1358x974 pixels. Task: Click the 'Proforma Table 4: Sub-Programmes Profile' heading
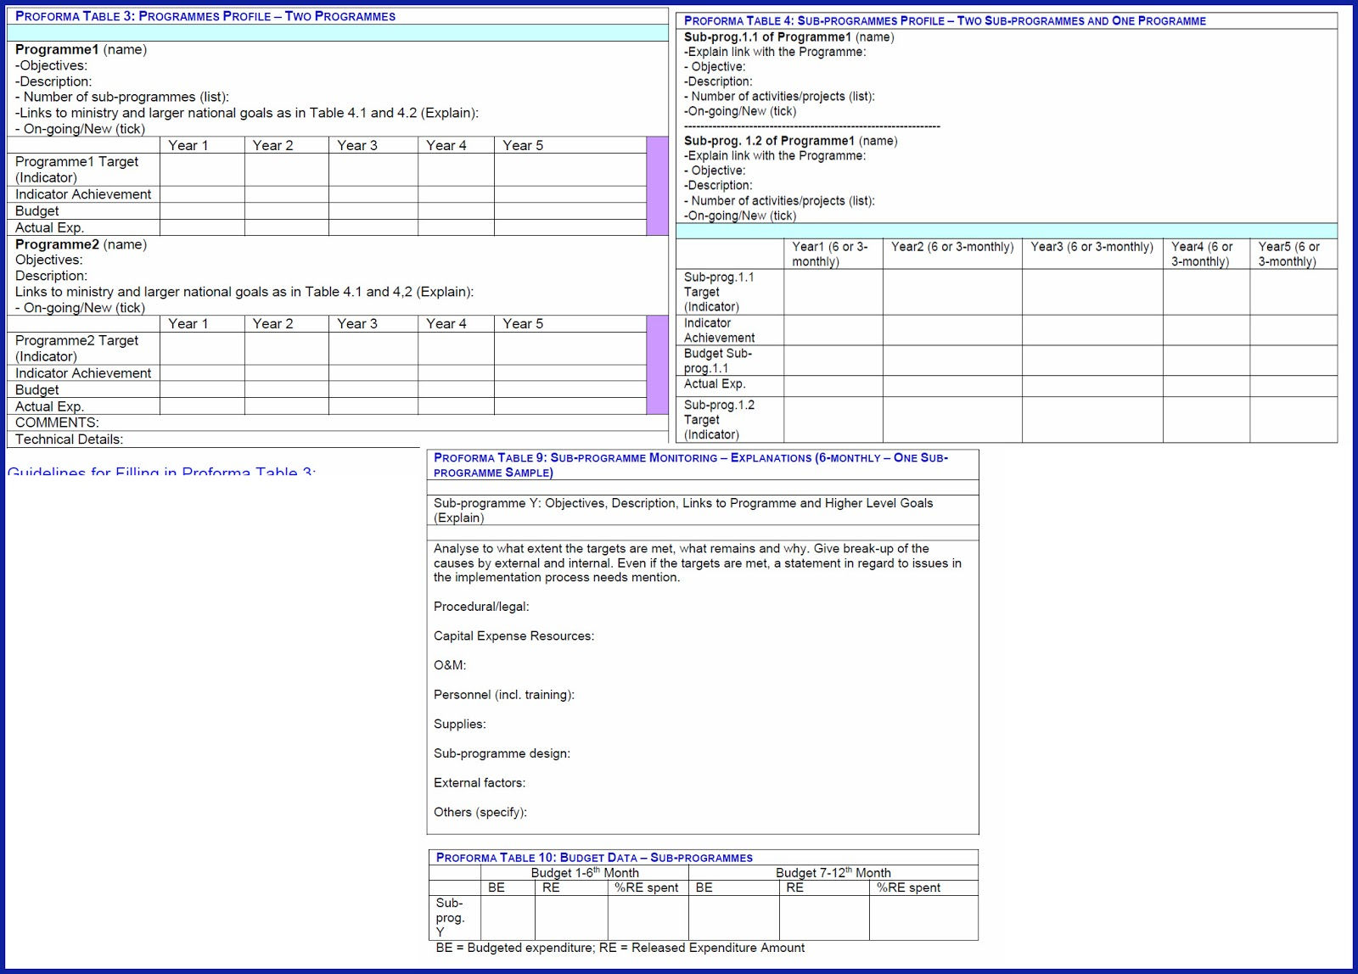tap(945, 20)
